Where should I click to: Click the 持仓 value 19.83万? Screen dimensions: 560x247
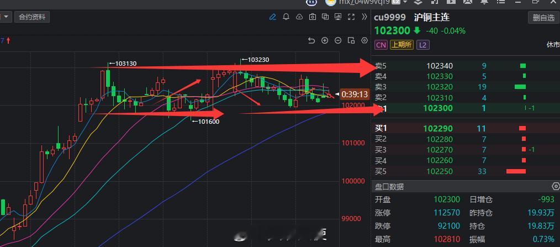(541, 226)
